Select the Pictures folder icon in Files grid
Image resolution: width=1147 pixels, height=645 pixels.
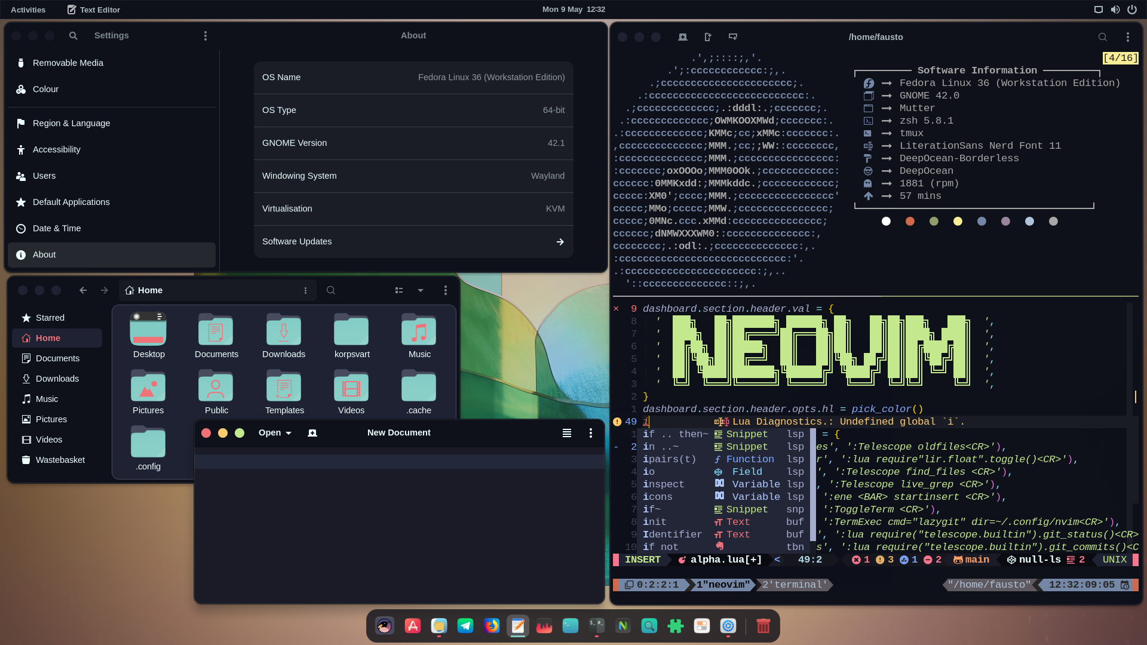pyautogui.click(x=148, y=385)
